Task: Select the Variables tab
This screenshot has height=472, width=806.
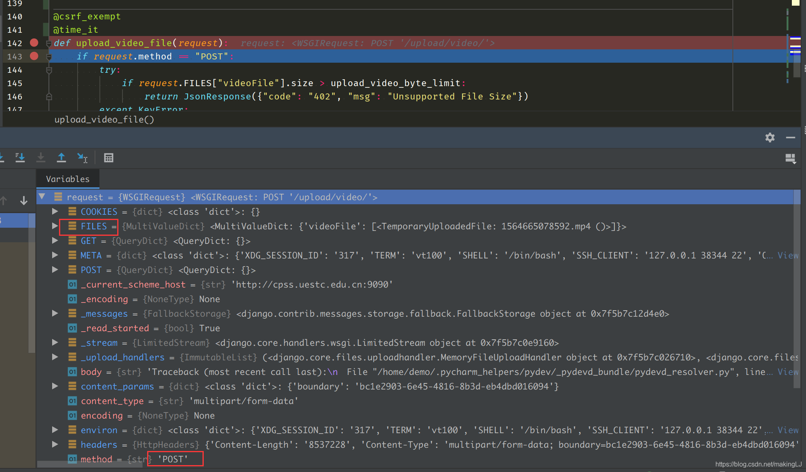Action: (68, 179)
